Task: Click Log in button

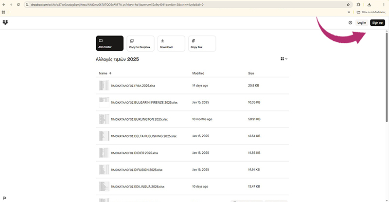Action: [361, 23]
